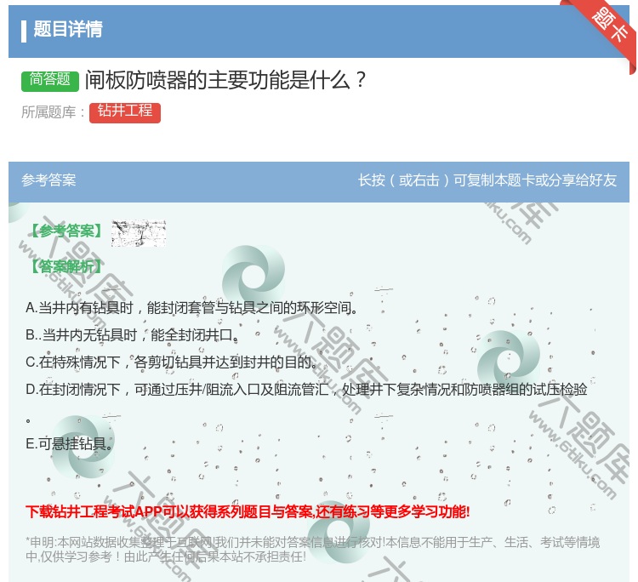Click the red 下载钻井工程考试APP promotion link
Screen dimensions: 638x582
pyautogui.click(x=248, y=511)
